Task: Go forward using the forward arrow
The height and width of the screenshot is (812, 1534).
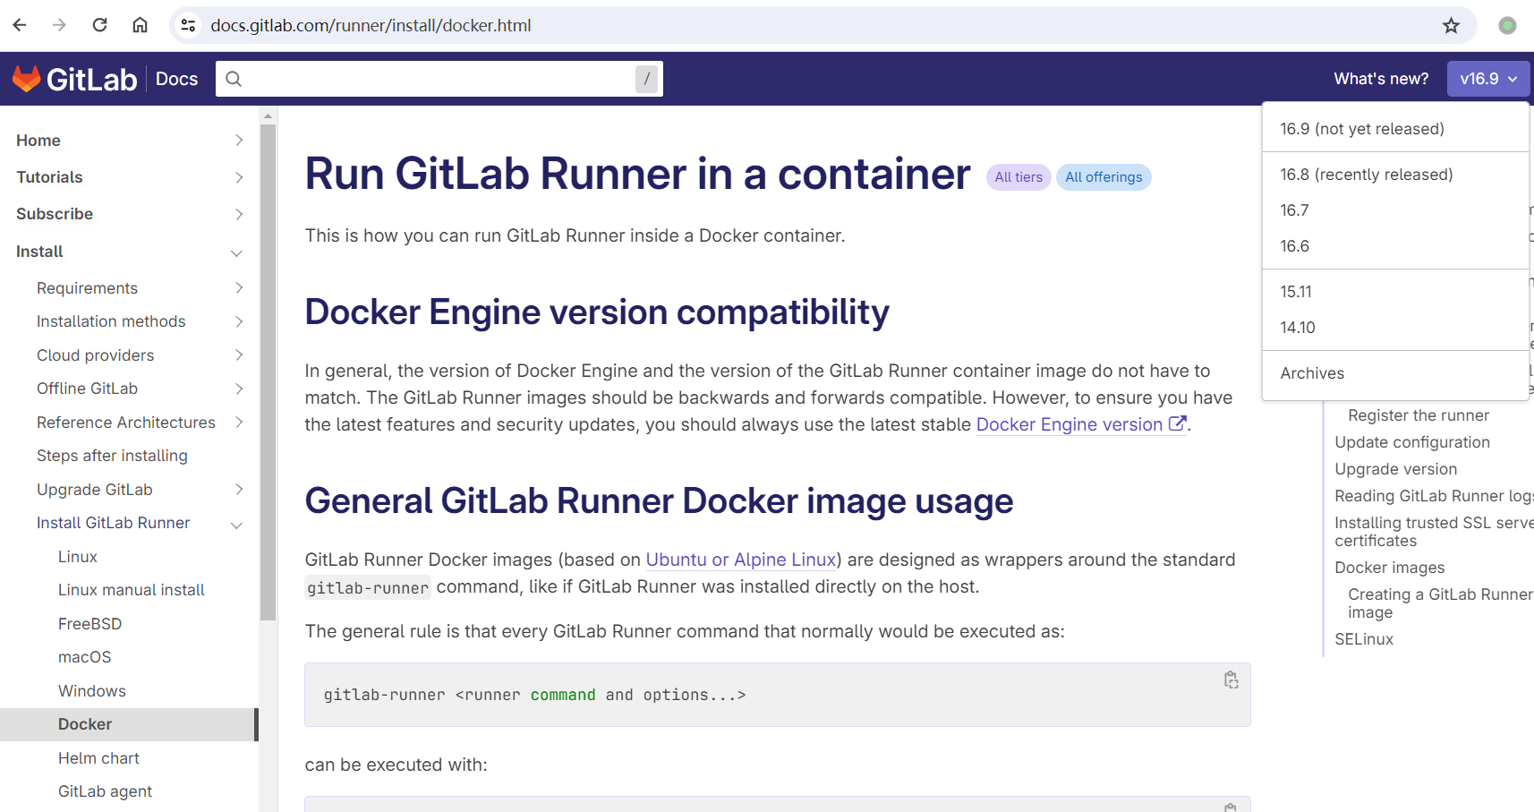Action: click(59, 24)
